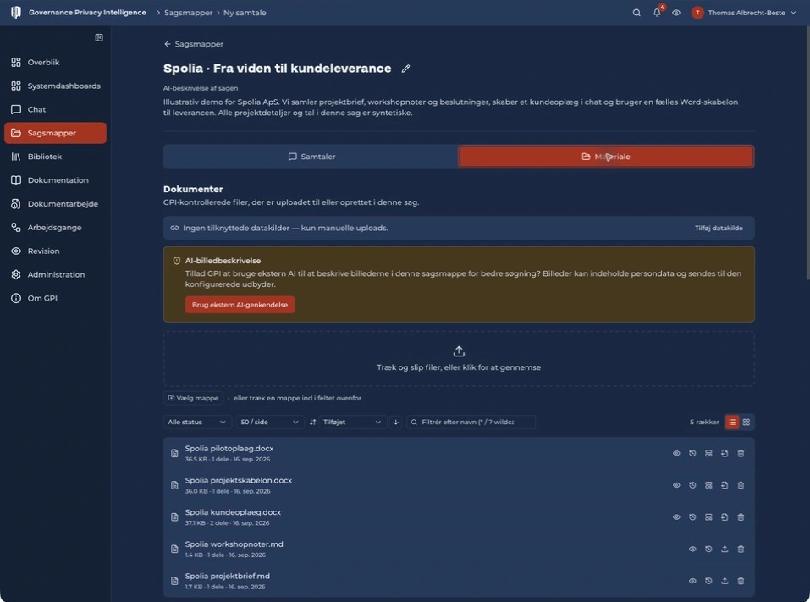This screenshot has width=810, height=602.
Task: Click Tilføj datakilde link
Action: [x=719, y=228]
